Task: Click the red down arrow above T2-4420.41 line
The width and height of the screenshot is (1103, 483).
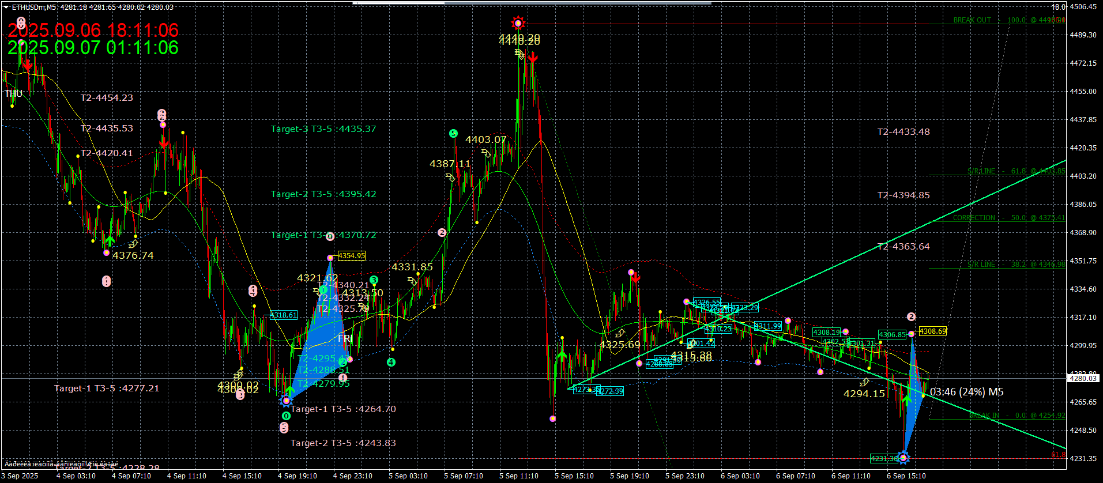Action: coord(164,142)
